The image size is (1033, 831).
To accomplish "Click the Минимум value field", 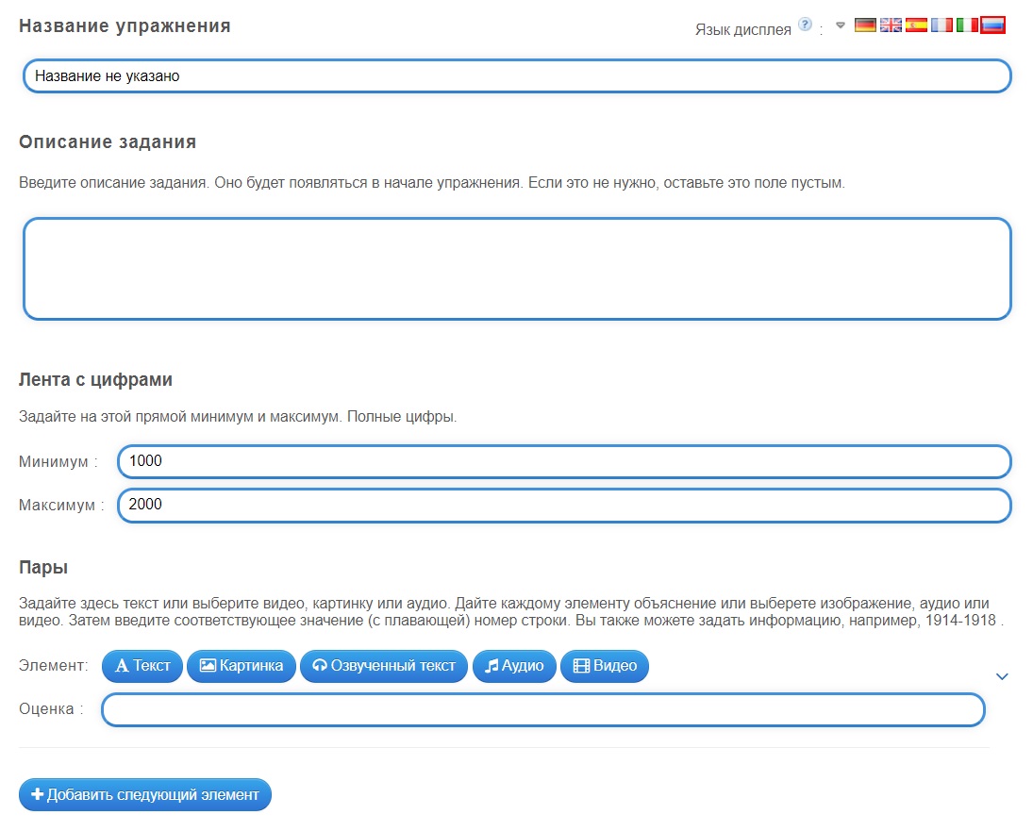I will pos(564,461).
